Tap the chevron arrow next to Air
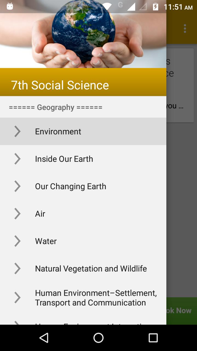The image size is (197, 351). click(x=17, y=214)
